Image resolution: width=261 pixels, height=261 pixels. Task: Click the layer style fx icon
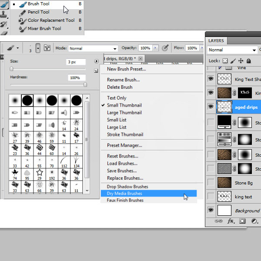[x=231, y=221]
